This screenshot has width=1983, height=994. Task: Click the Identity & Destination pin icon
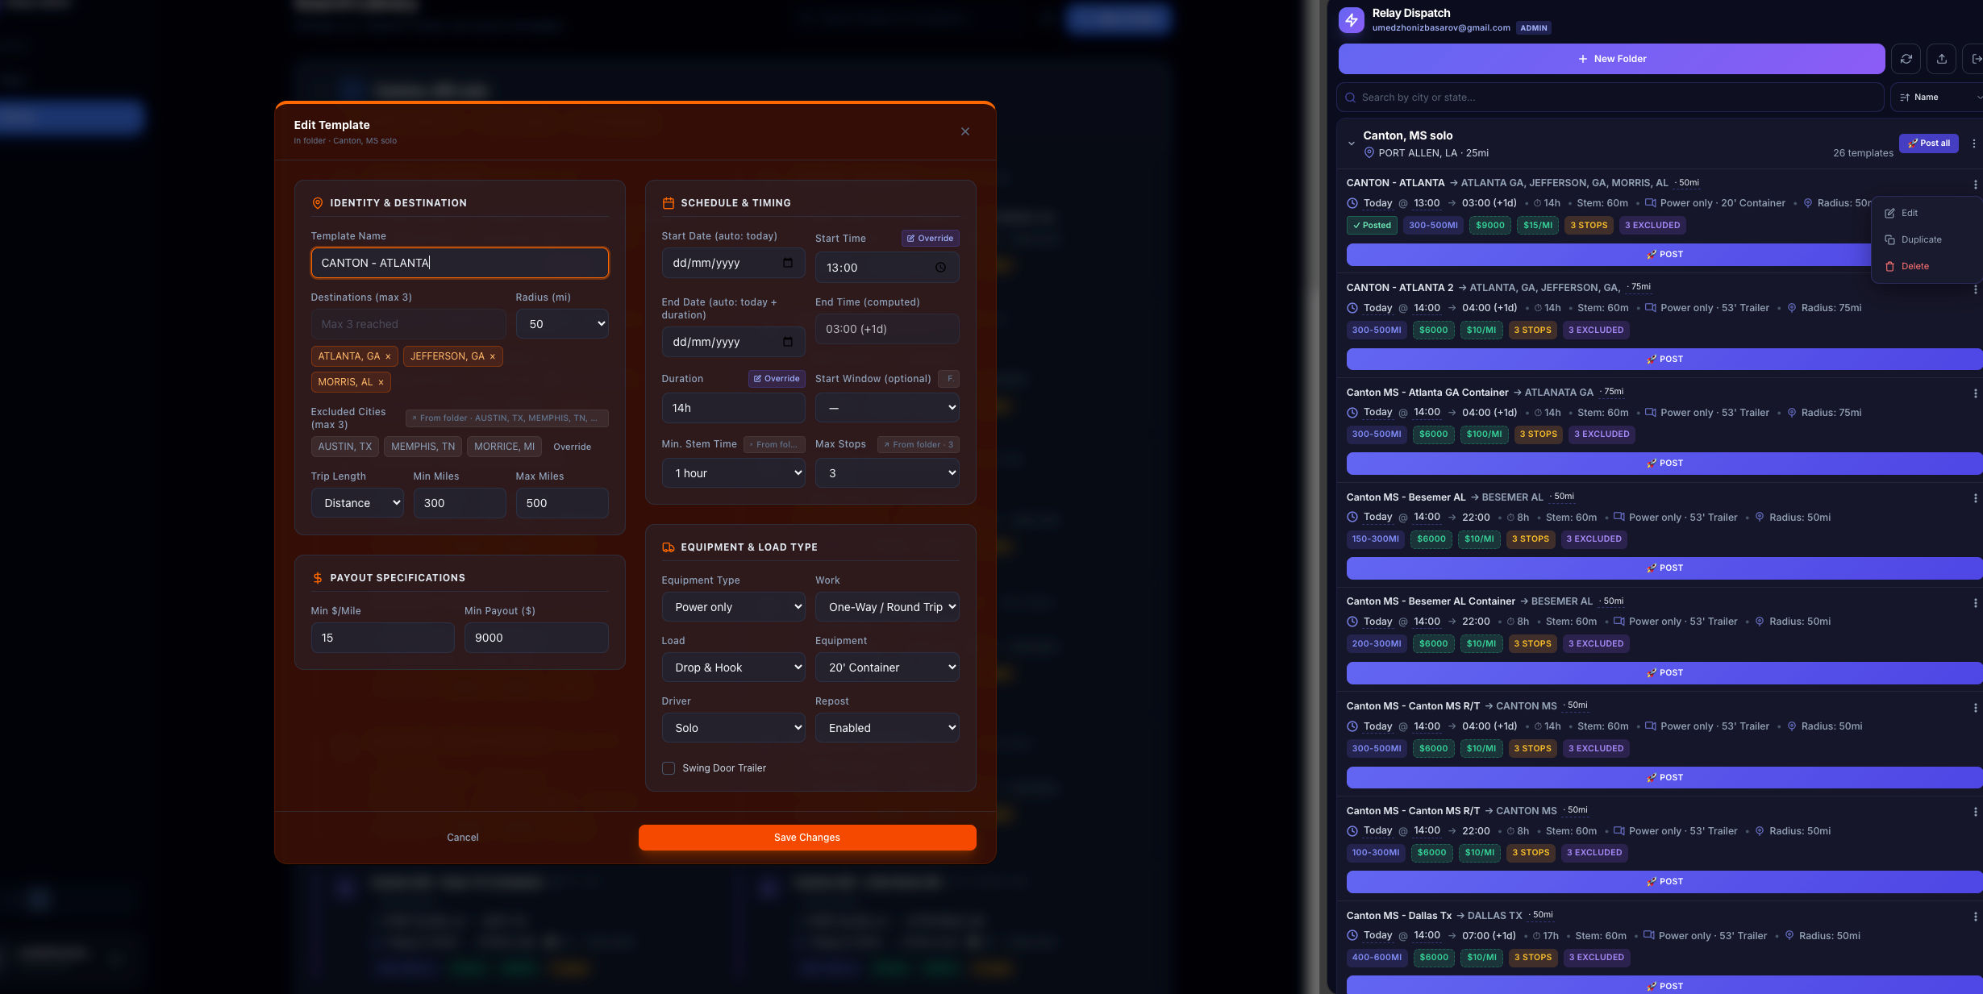pyautogui.click(x=317, y=203)
